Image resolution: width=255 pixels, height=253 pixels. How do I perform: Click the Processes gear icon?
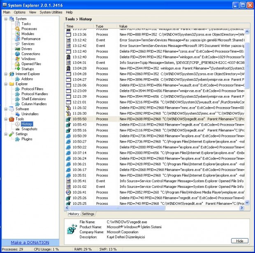tap(17, 29)
